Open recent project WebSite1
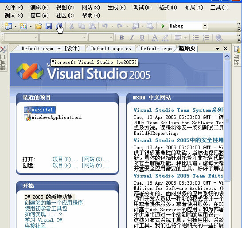Viewport: 242px width, 237px height. click(x=39, y=110)
